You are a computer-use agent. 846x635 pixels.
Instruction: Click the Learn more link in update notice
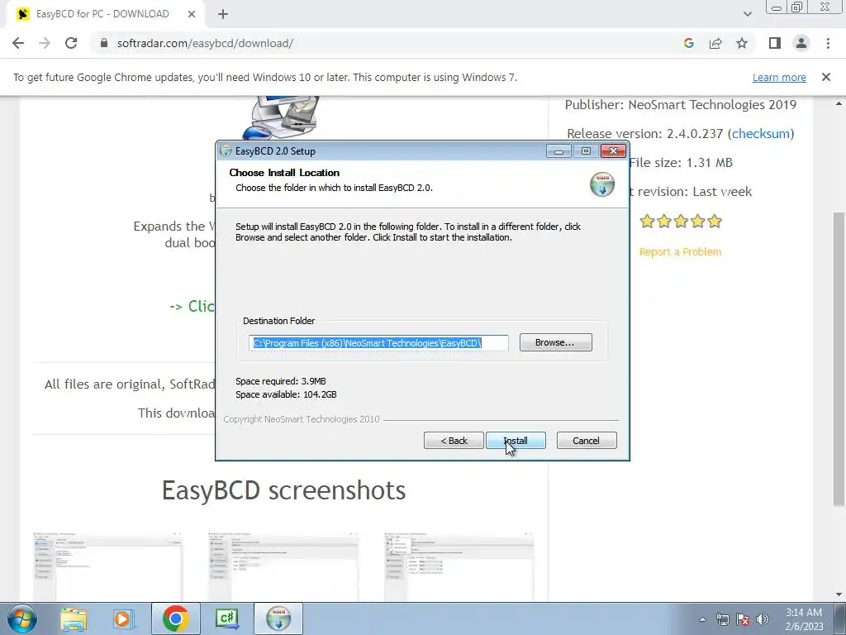tap(779, 77)
